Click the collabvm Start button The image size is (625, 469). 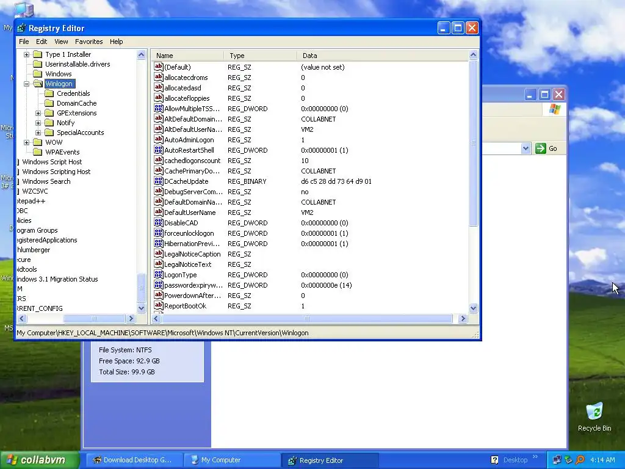tap(40, 460)
